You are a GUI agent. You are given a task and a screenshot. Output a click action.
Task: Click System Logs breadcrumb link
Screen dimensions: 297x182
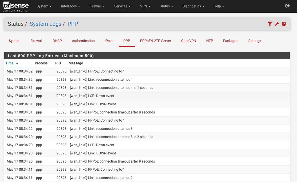pyautogui.click(x=46, y=24)
